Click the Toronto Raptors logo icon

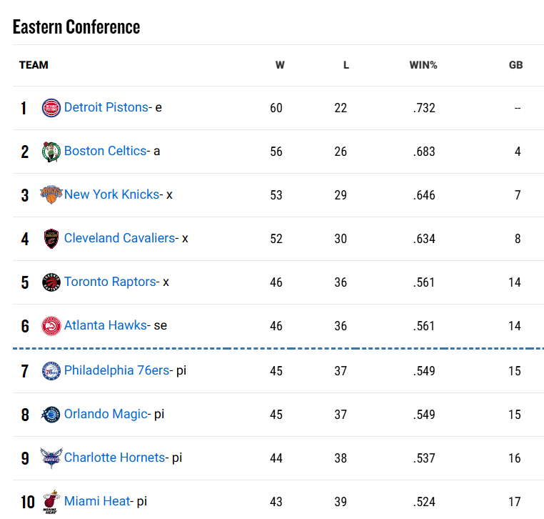(51, 282)
